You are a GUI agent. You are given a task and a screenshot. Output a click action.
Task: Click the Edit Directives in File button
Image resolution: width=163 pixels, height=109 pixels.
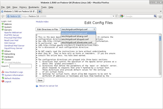(48, 29)
